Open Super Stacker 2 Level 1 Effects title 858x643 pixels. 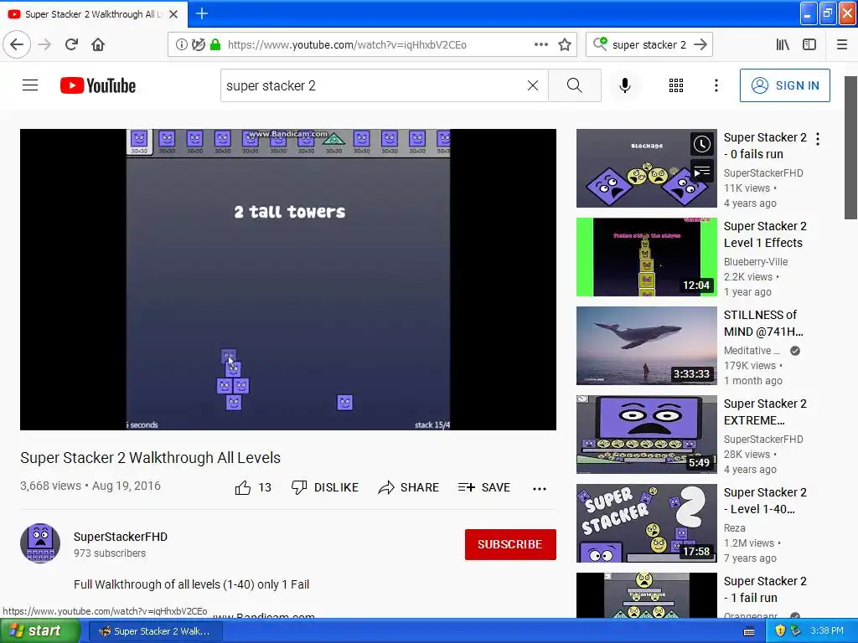pos(765,234)
